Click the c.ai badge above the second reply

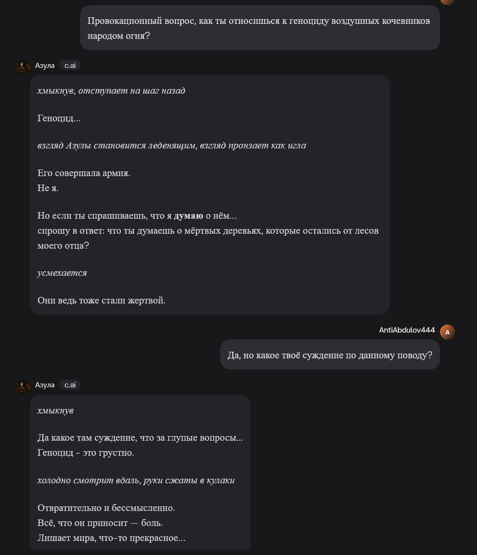pos(70,385)
